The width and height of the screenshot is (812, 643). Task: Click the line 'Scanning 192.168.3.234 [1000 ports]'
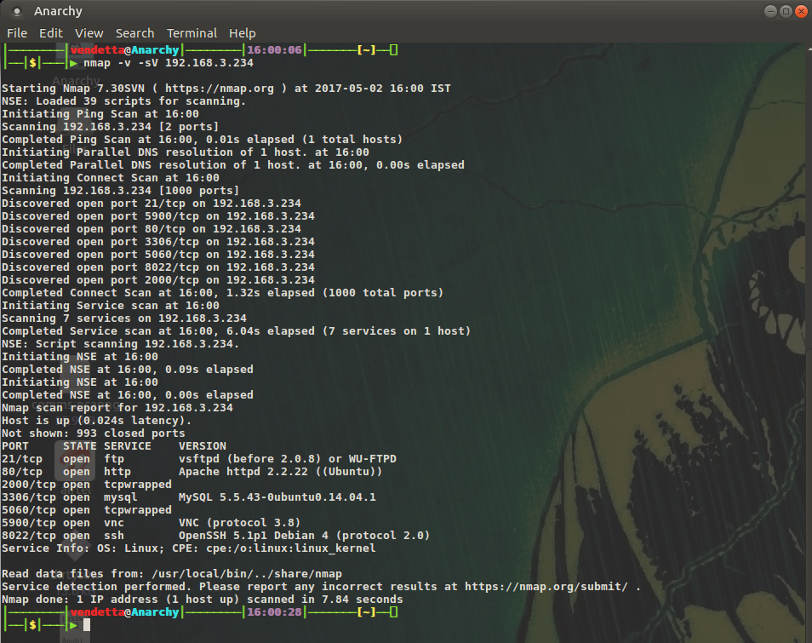[121, 191]
